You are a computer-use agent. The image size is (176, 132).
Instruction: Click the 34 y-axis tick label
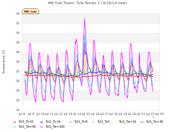[18, 14]
